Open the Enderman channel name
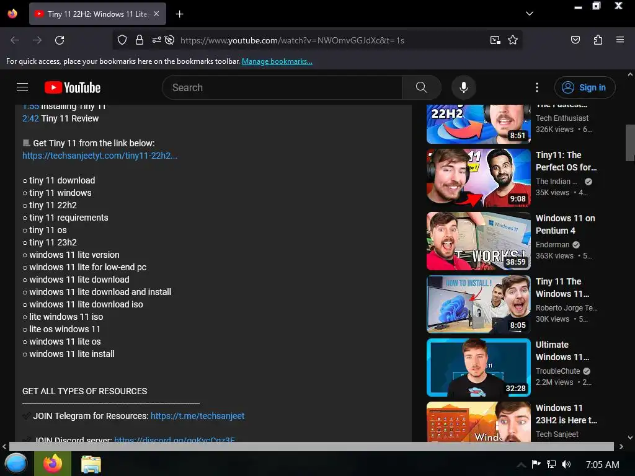Viewport: 635px width, 476px height. 553,244
